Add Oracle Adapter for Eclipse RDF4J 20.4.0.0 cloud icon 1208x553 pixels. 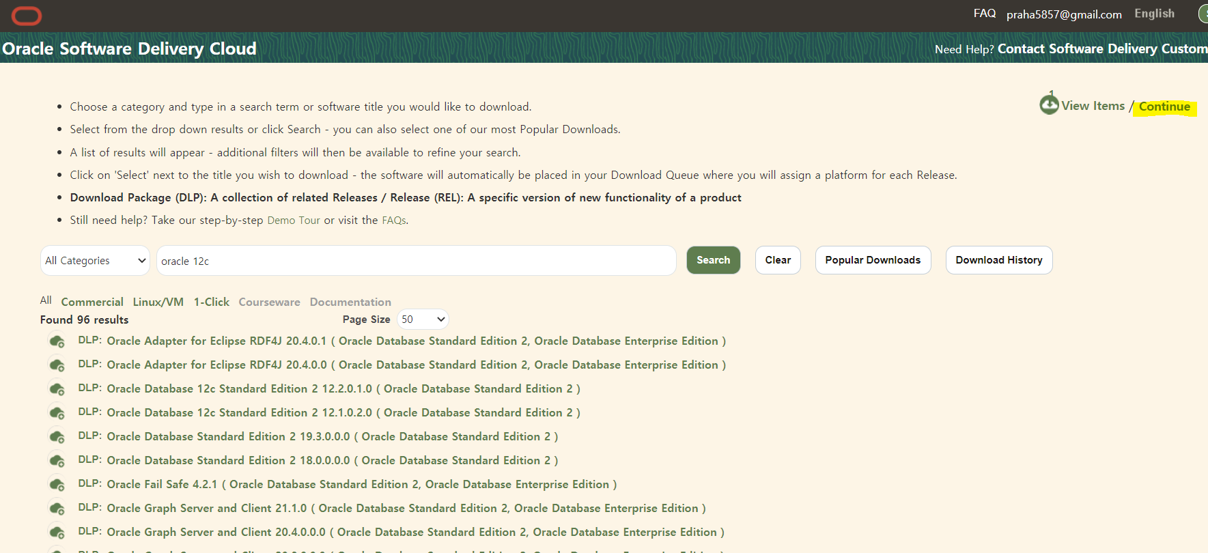(x=57, y=365)
